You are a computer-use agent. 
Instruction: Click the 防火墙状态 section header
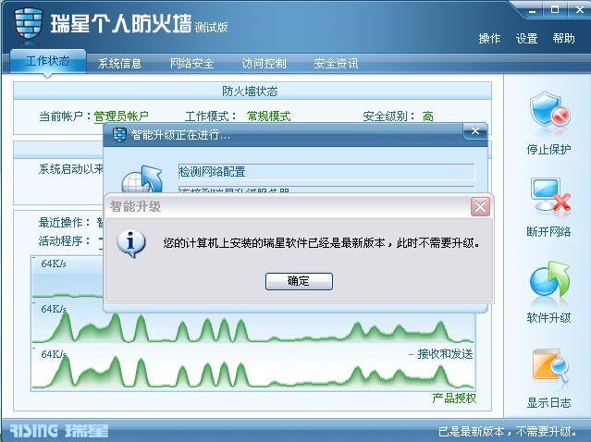252,91
